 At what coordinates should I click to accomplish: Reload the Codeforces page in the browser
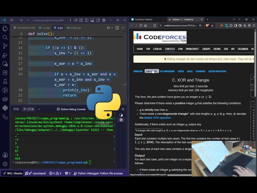pos(141,25)
